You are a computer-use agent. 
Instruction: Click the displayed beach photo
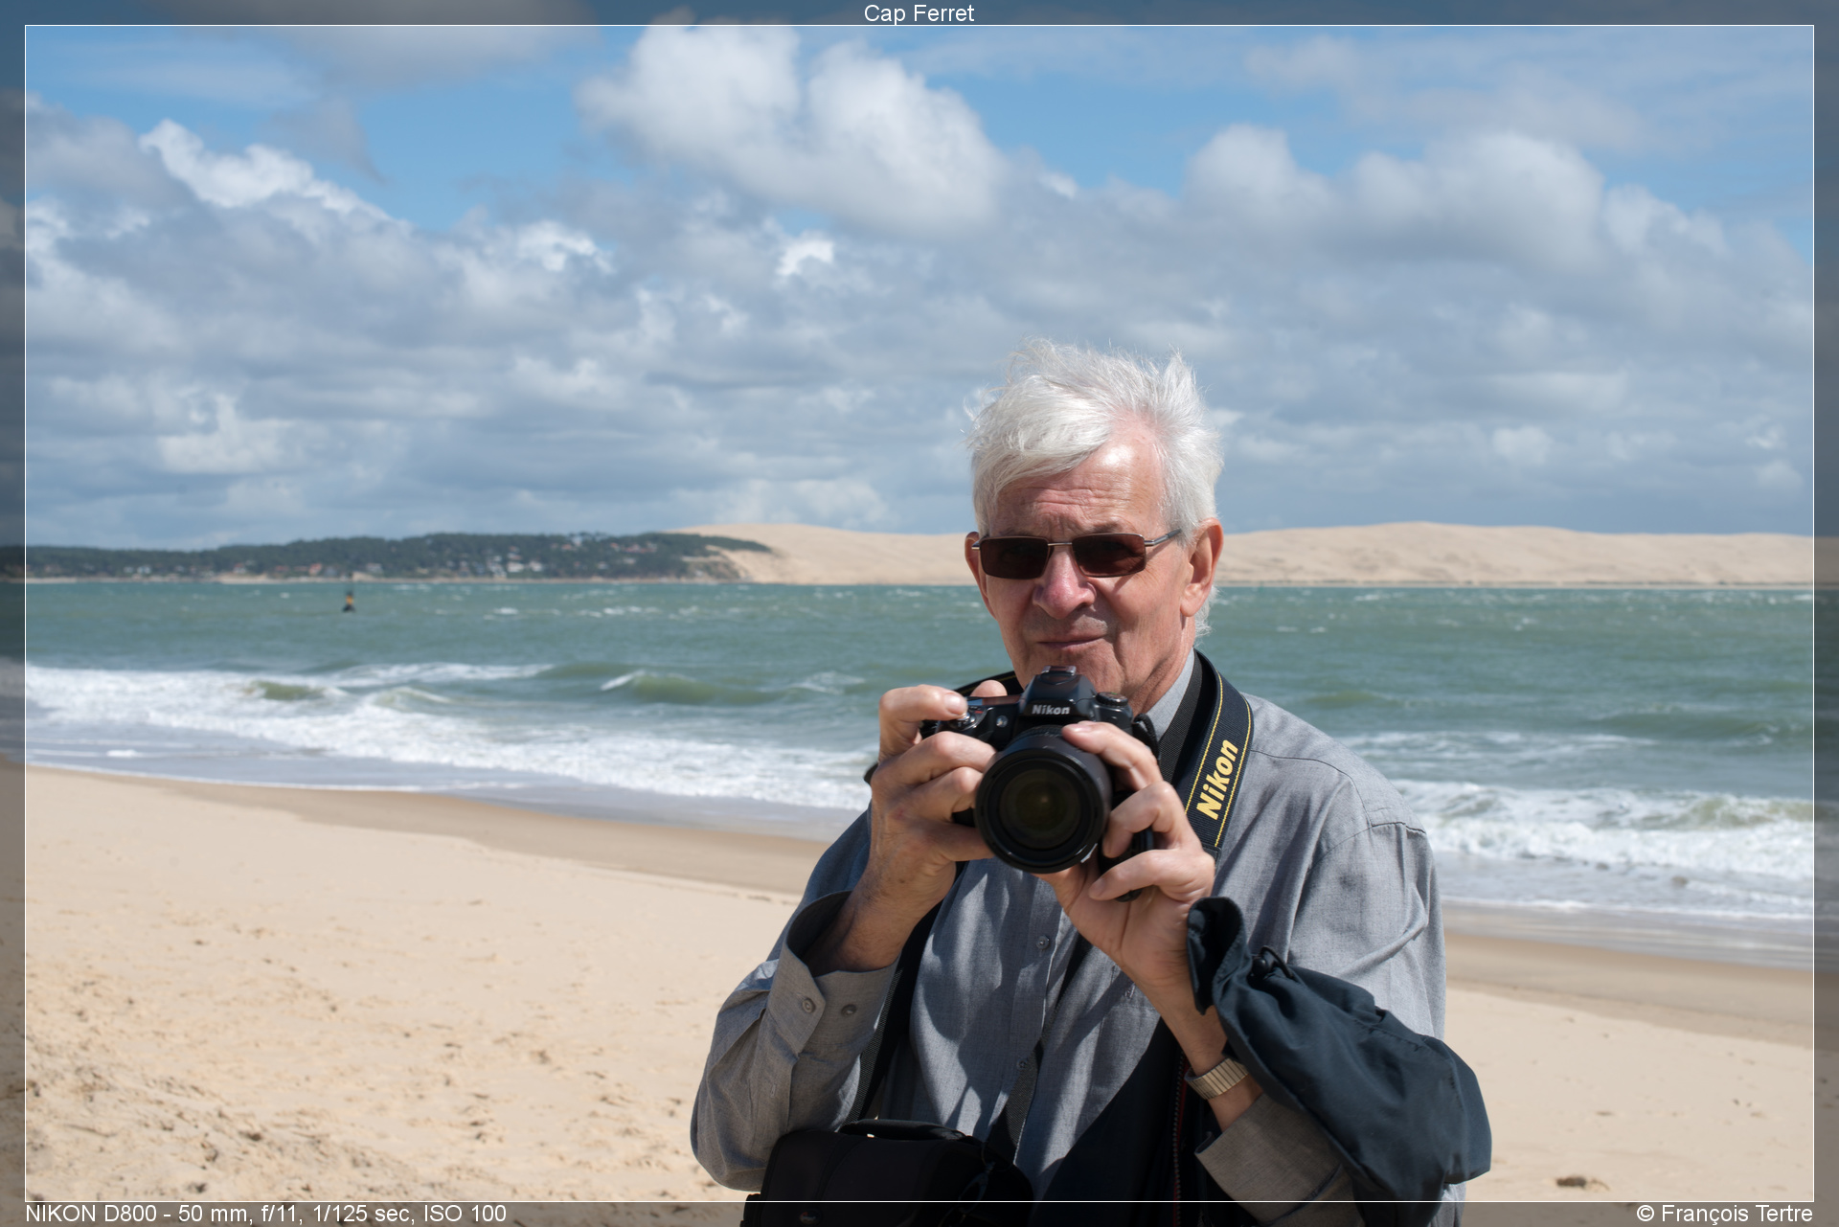pos(919,613)
